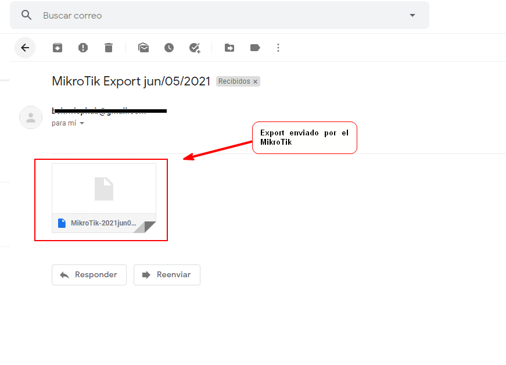Delete email with trash icon

[x=109, y=48]
